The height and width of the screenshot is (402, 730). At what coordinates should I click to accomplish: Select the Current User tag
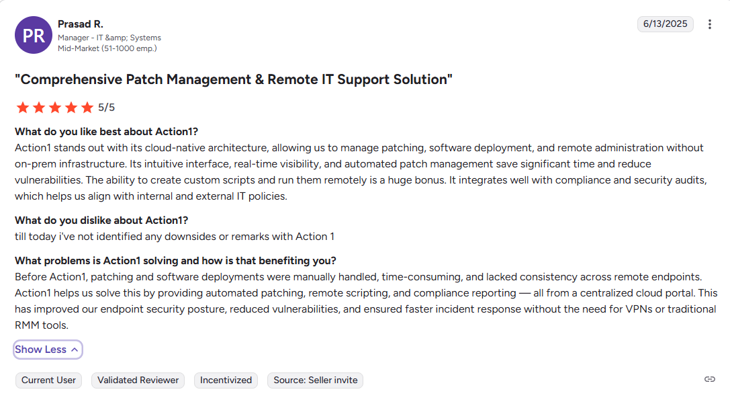click(x=48, y=380)
